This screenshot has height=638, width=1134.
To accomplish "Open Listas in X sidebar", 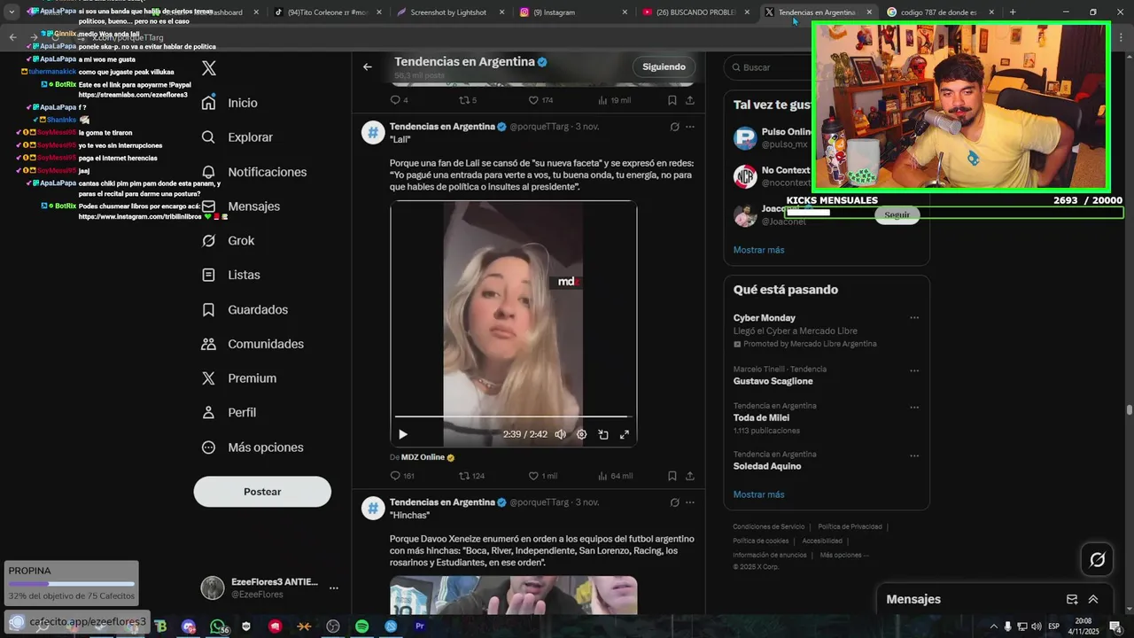I will click(x=230, y=276).
